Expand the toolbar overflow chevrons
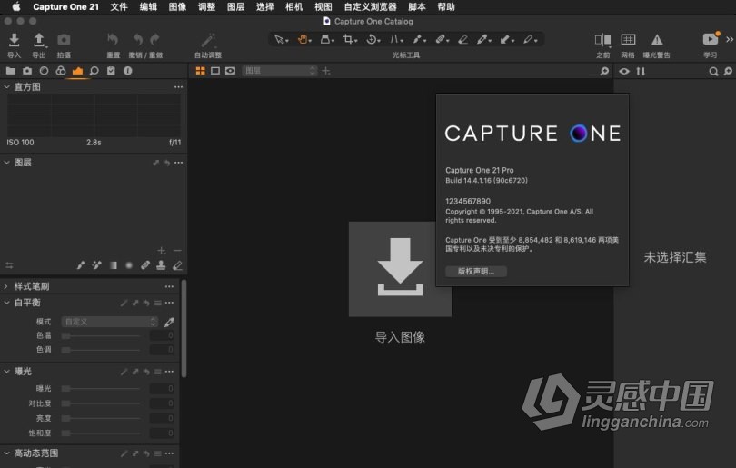 click(730, 39)
